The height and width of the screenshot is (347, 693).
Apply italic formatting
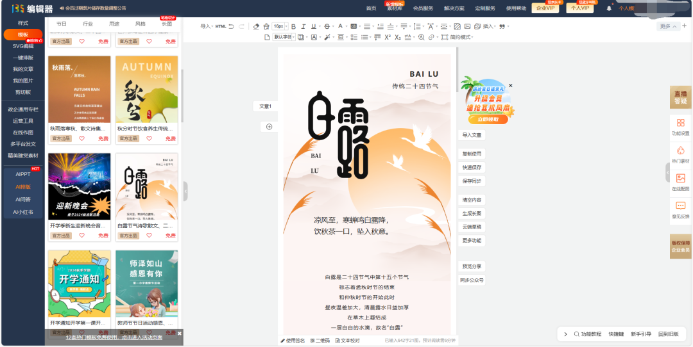point(304,26)
